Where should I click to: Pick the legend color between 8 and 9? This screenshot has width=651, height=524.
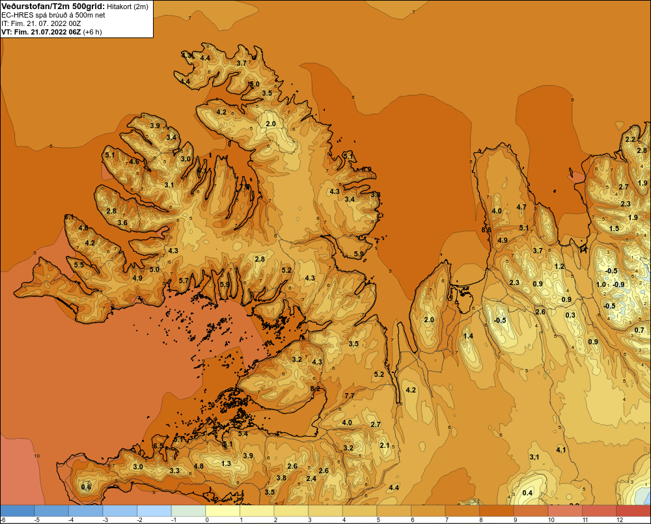(x=497, y=511)
